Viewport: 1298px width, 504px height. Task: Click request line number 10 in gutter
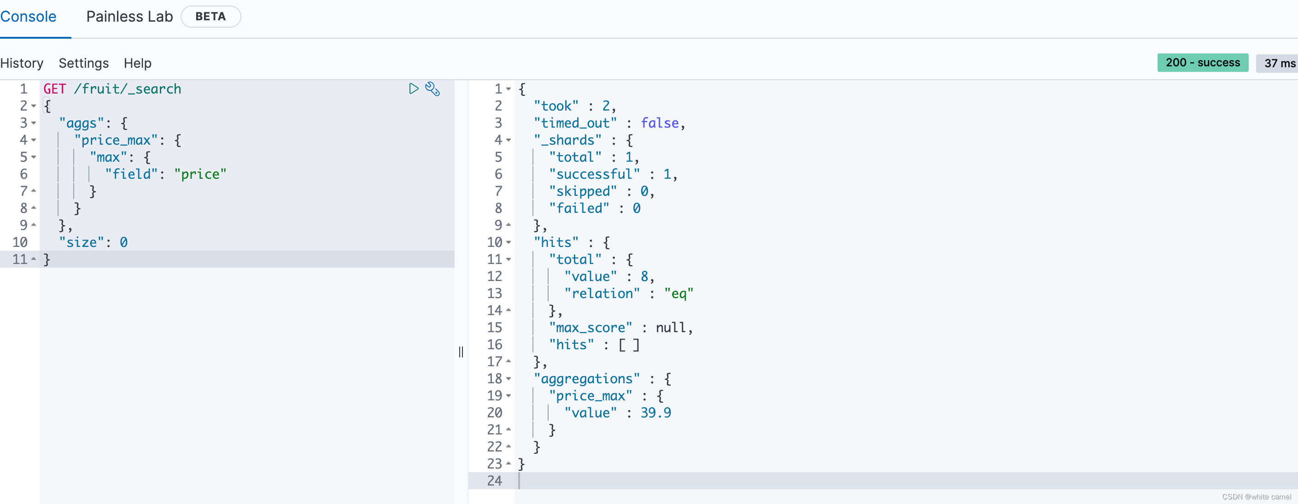point(20,242)
